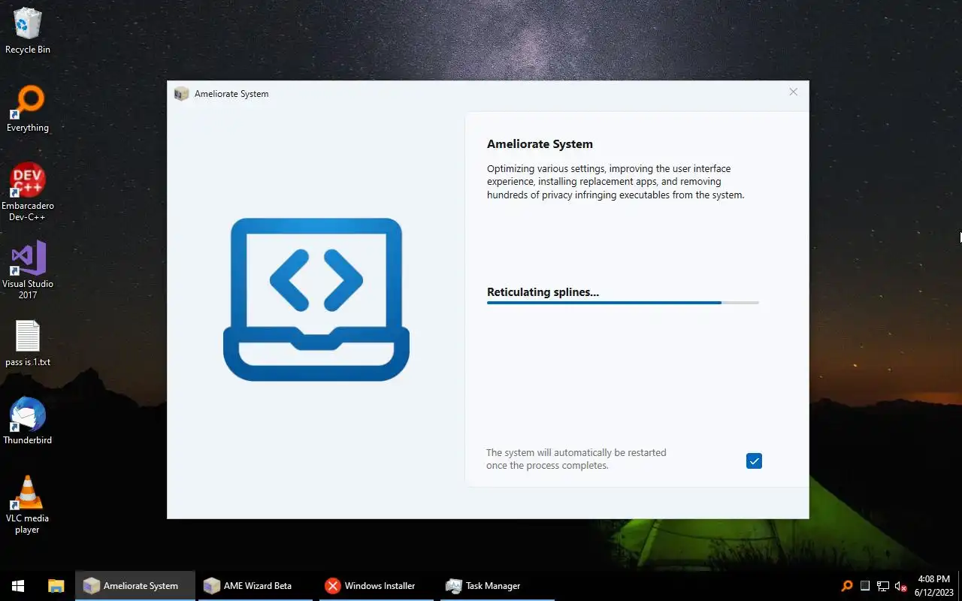Click the Task Manager CPU tray icon

pos(865,586)
